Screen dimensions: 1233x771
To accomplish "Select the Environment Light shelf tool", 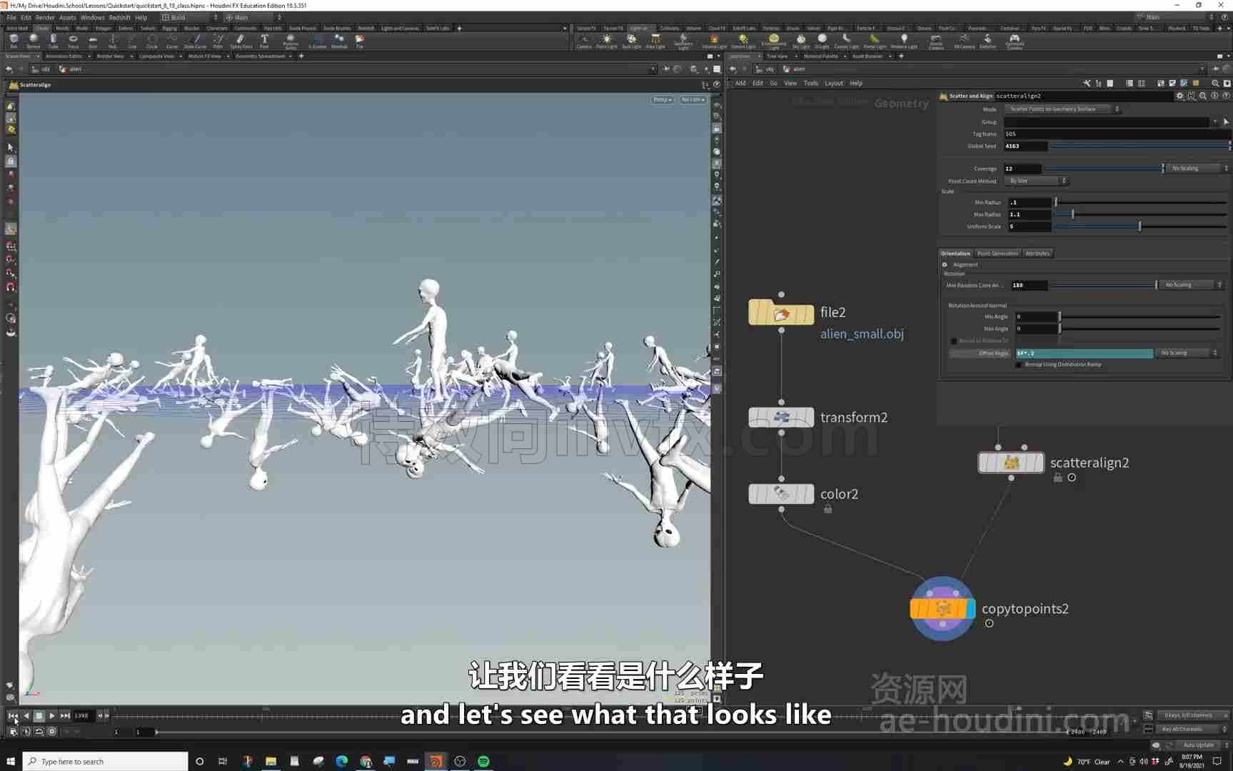I will [x=773, y=41].
